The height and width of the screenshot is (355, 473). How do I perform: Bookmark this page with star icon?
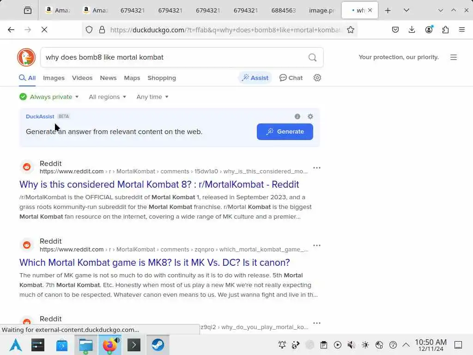(x=350, y=30)
